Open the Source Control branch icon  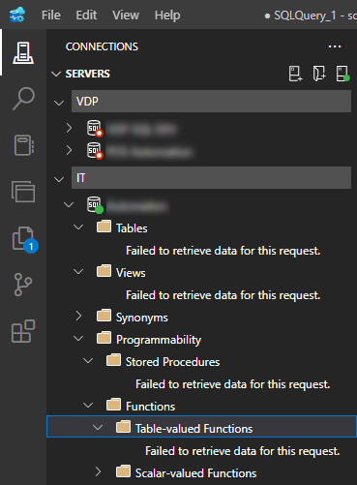click(23, 285)
